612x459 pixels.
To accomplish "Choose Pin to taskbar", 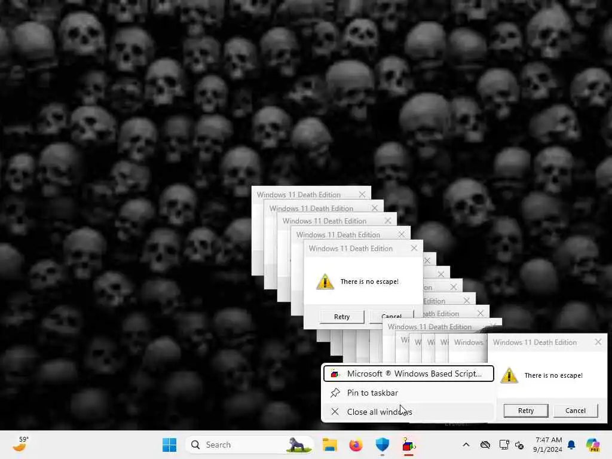I will (409, 393).
